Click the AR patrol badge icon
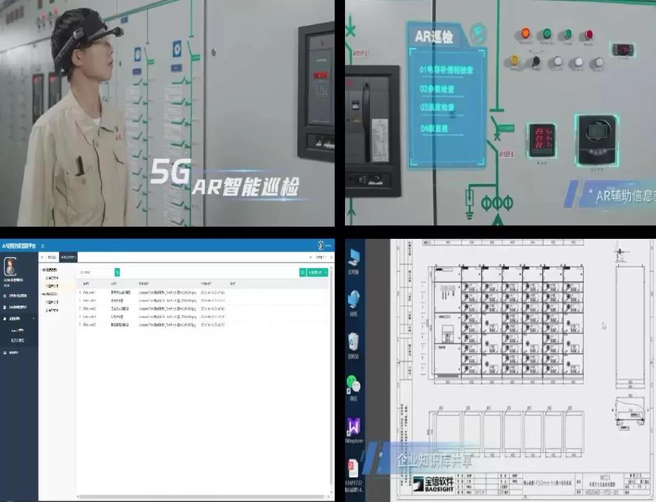The image size is (656, 502). tap(479, 30)
